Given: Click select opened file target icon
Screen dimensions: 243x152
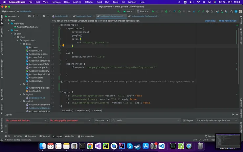Looking at the screenshot, I should click(x=29, y=16).
